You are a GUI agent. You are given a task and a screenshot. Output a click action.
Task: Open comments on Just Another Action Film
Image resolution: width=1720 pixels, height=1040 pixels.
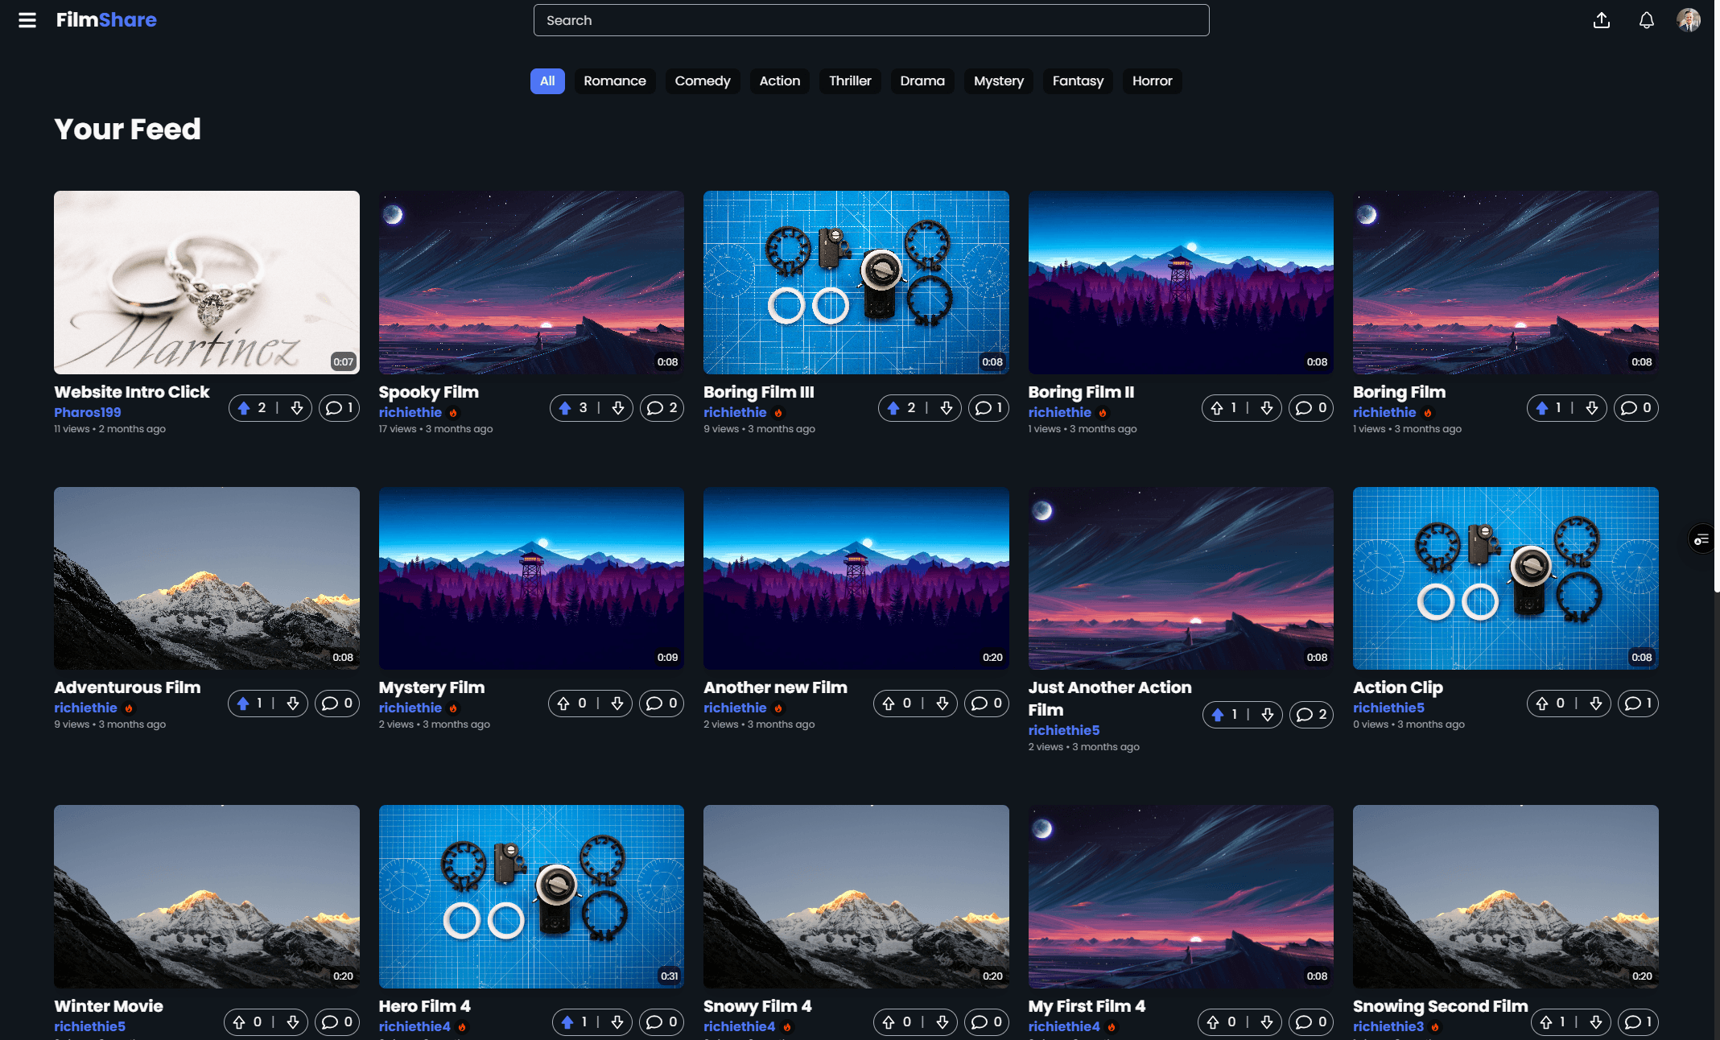click(x=1311, y=715)
